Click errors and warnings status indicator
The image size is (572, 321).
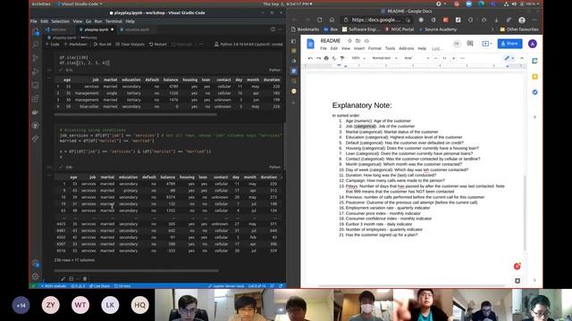[78, 286]
